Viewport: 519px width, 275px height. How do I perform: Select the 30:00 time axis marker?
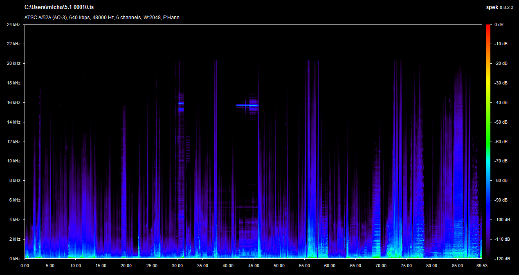pyautogui.click(x=177, y=266)
